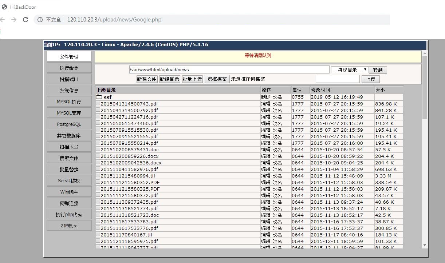Open the 执行php代码 tab
This screenshot has height=263, width=445.
69,215
